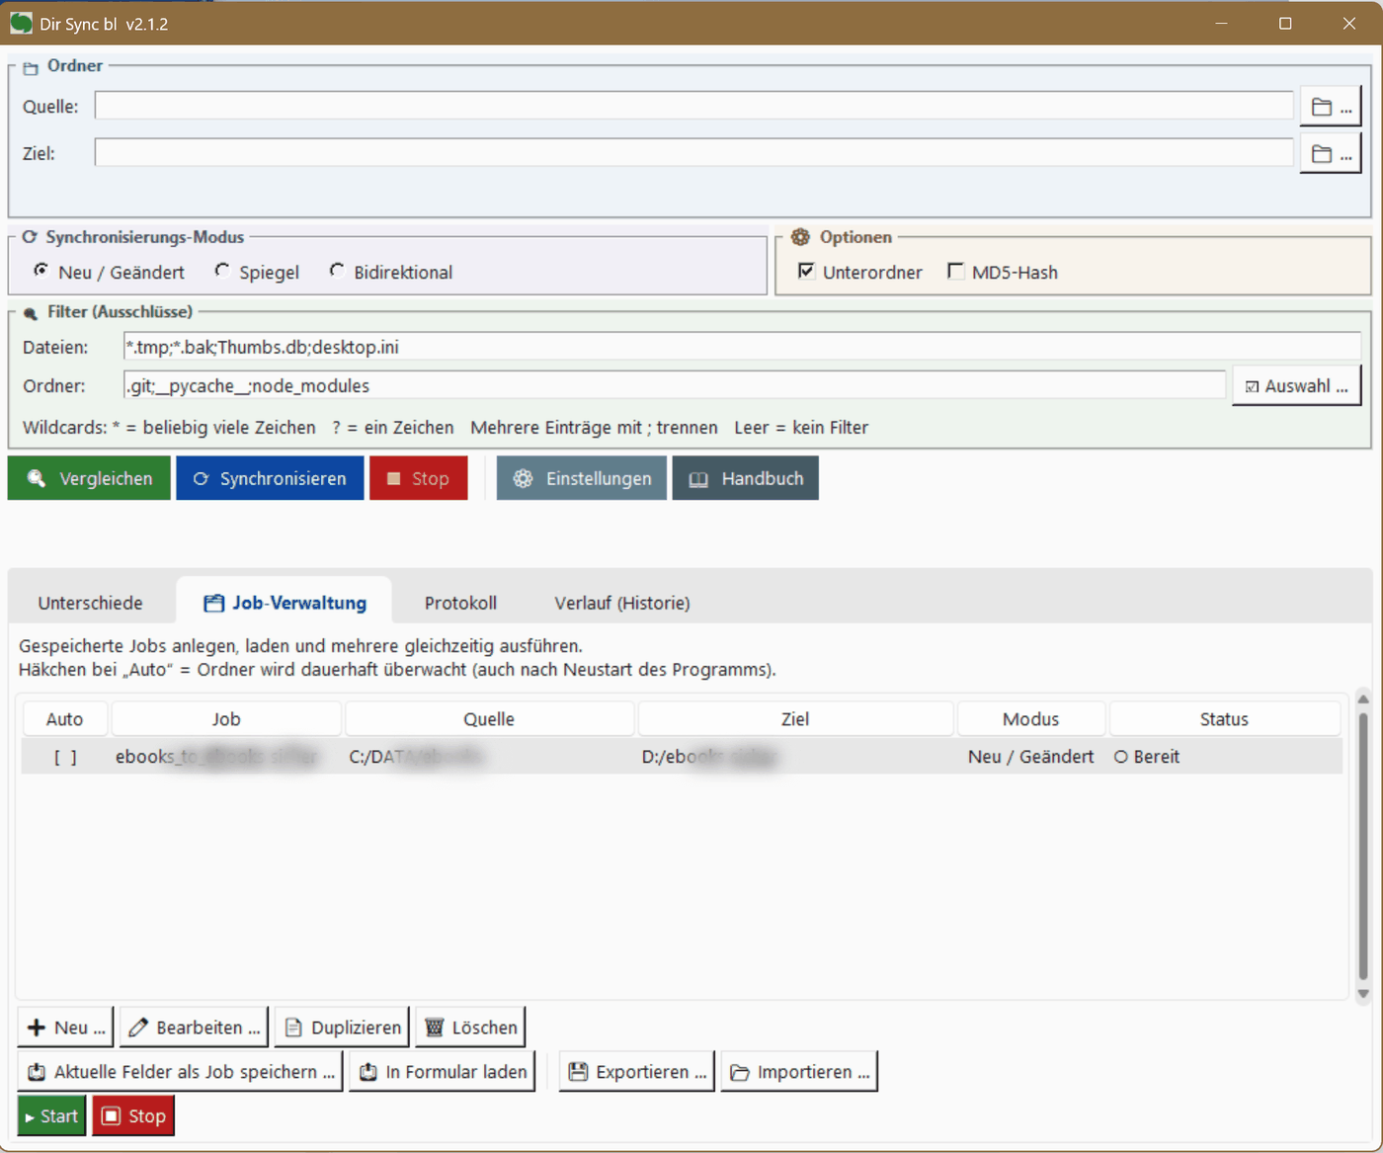Image resolution: width=1383 pixels, height=1153 pixels.
Task: Edit the Dateien exclusion filter field
Action: pyautogui.click(x=742, y=347)
